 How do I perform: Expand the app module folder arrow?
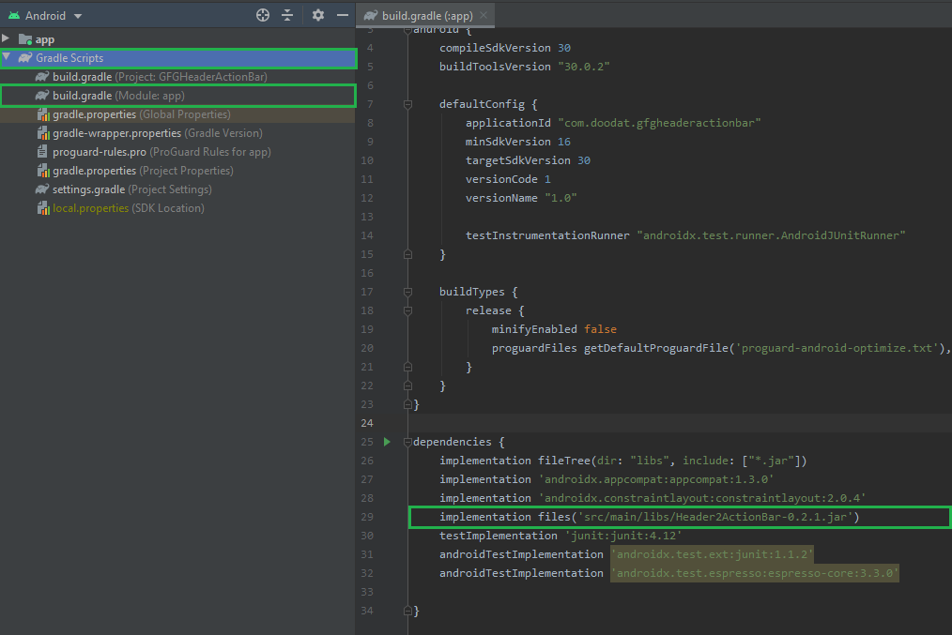pyautogui.click(x=7, y=39)
